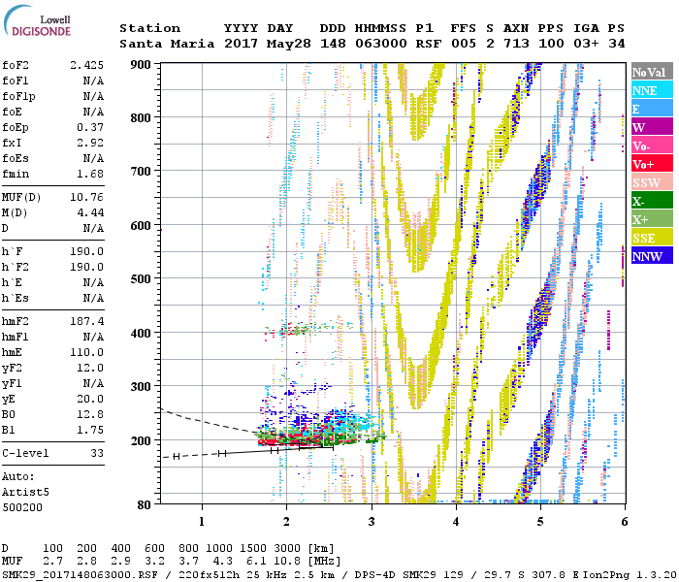Image resolution: width=679 pixels, height=582 pixels.
Task: Click the DPS-4D instrument label in footer
Action: click(375, 574)
